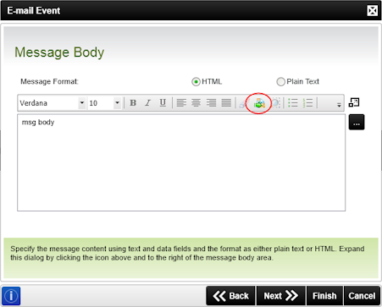Click the greyed eraser icon before insert image
Screen dimensions: 382x307
[243, 103]
